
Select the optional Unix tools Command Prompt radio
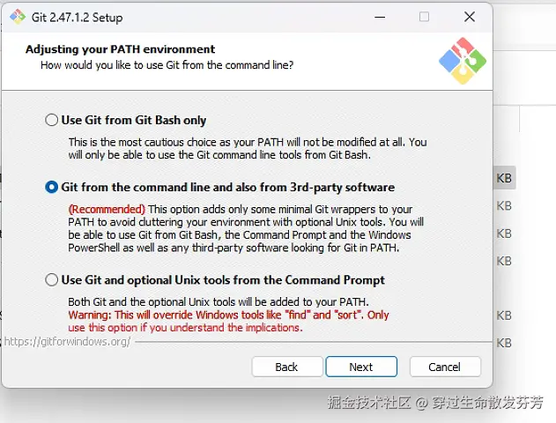(x=51, y=279)
